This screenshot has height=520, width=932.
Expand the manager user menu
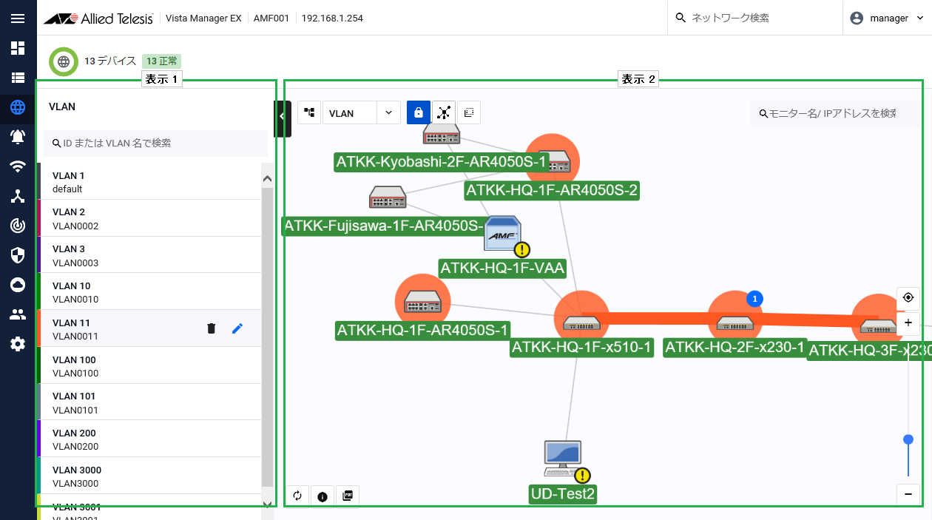click(x=888, y=18)
